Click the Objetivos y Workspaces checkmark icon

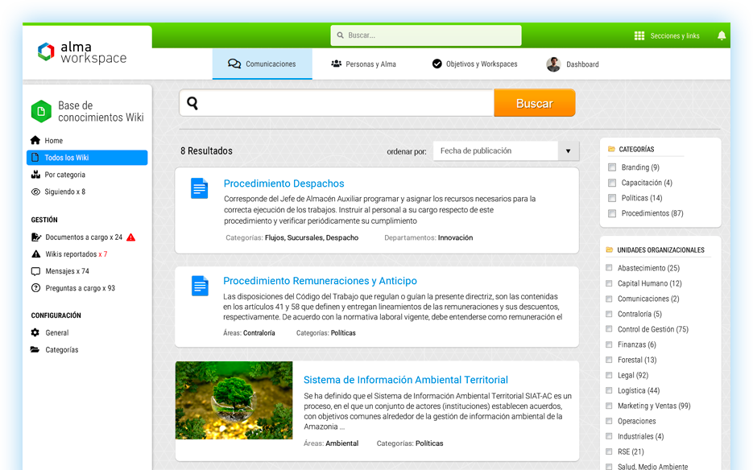pos(436,64)
